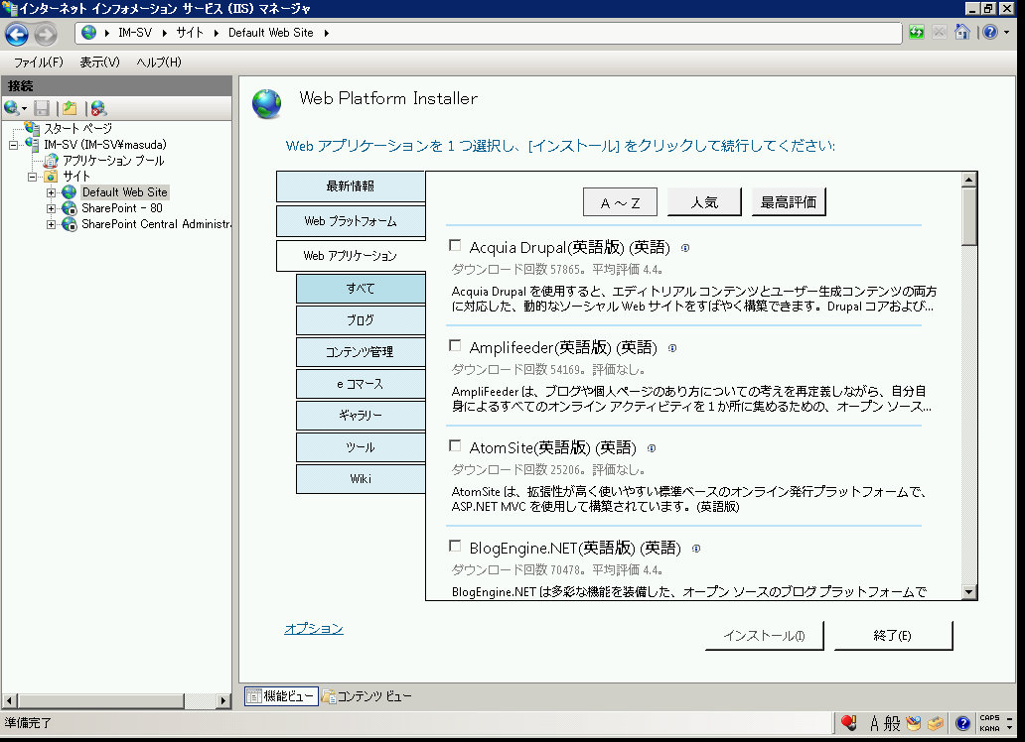Screen dimensions: 1025x742
Task: Click the up-folder icon in the connections toolbar
Action: click(x=70, y=108)
